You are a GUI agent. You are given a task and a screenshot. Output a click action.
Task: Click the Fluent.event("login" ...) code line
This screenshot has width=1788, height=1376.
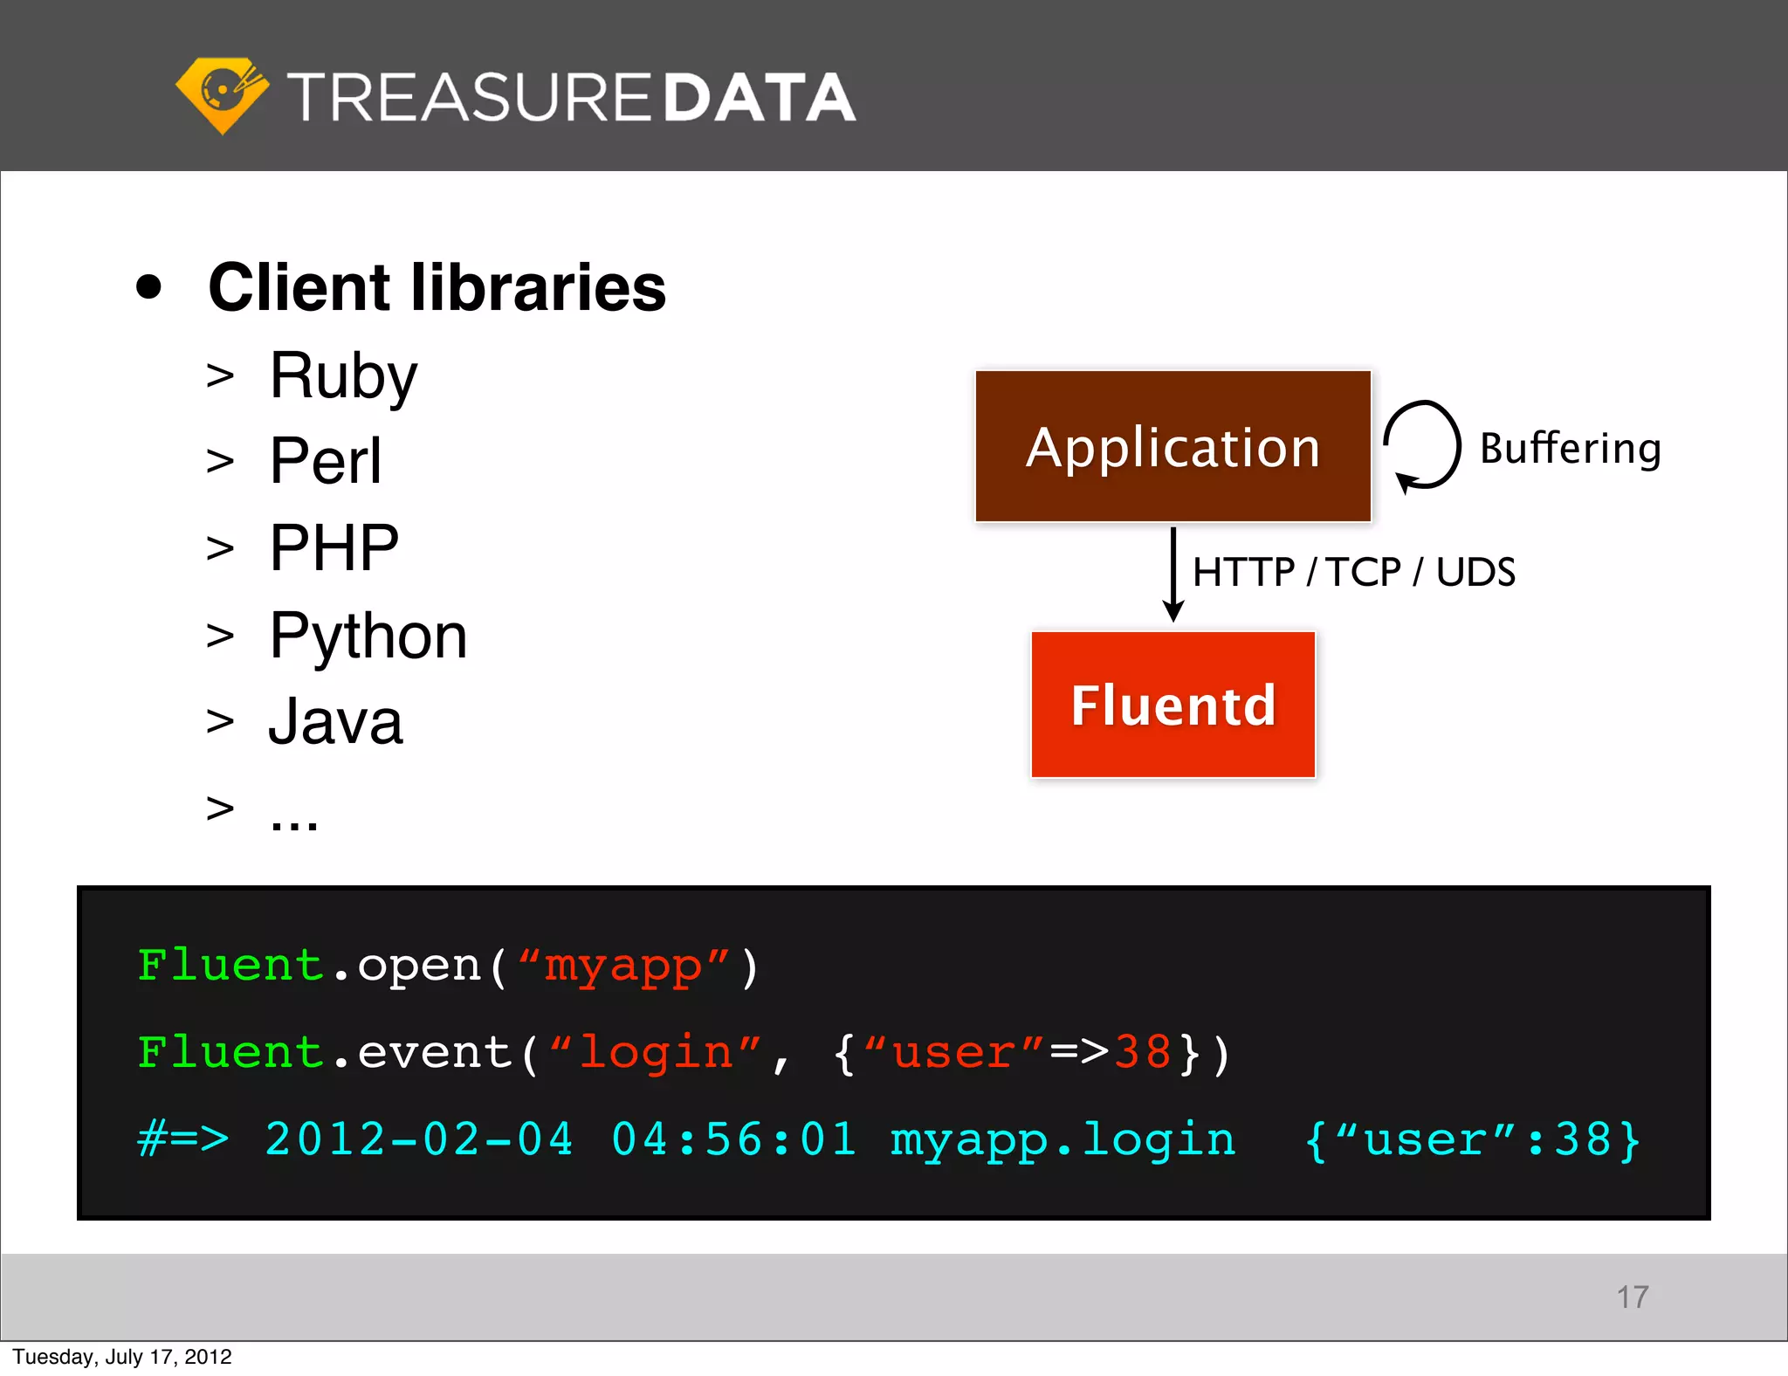(684, 1054)
